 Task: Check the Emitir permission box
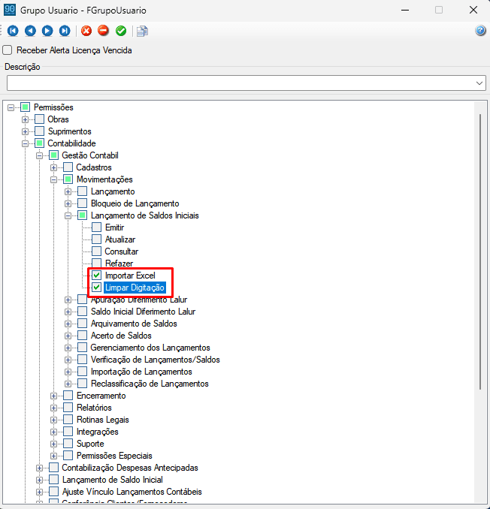pos(96,227)
